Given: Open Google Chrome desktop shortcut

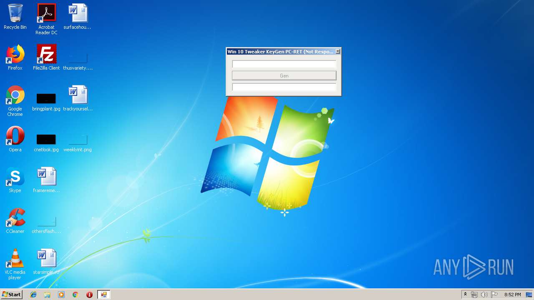Looking at the screenshot, I should pyautogui.click(x=15, y=101).
